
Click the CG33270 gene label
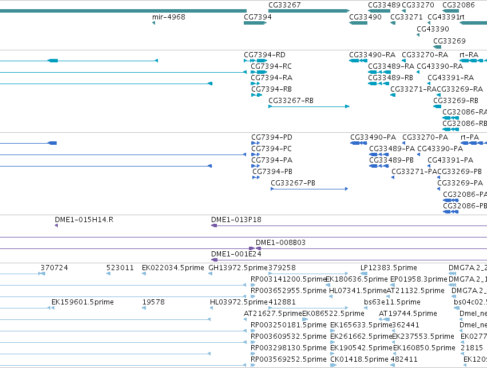pos(418,5)
